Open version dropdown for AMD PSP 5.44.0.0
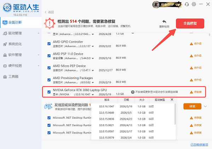This screenshot has width=212, height=149. pyautogui.click(x=93, y=59)
